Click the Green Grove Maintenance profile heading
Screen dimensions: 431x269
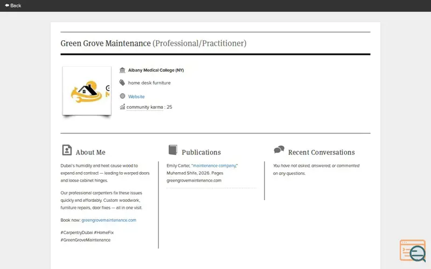click(106, 44)
